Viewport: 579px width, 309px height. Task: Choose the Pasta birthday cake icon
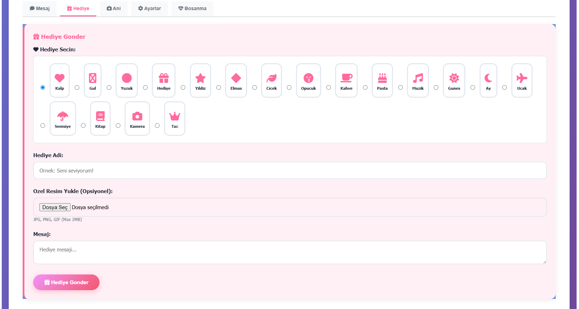[382, 78]
